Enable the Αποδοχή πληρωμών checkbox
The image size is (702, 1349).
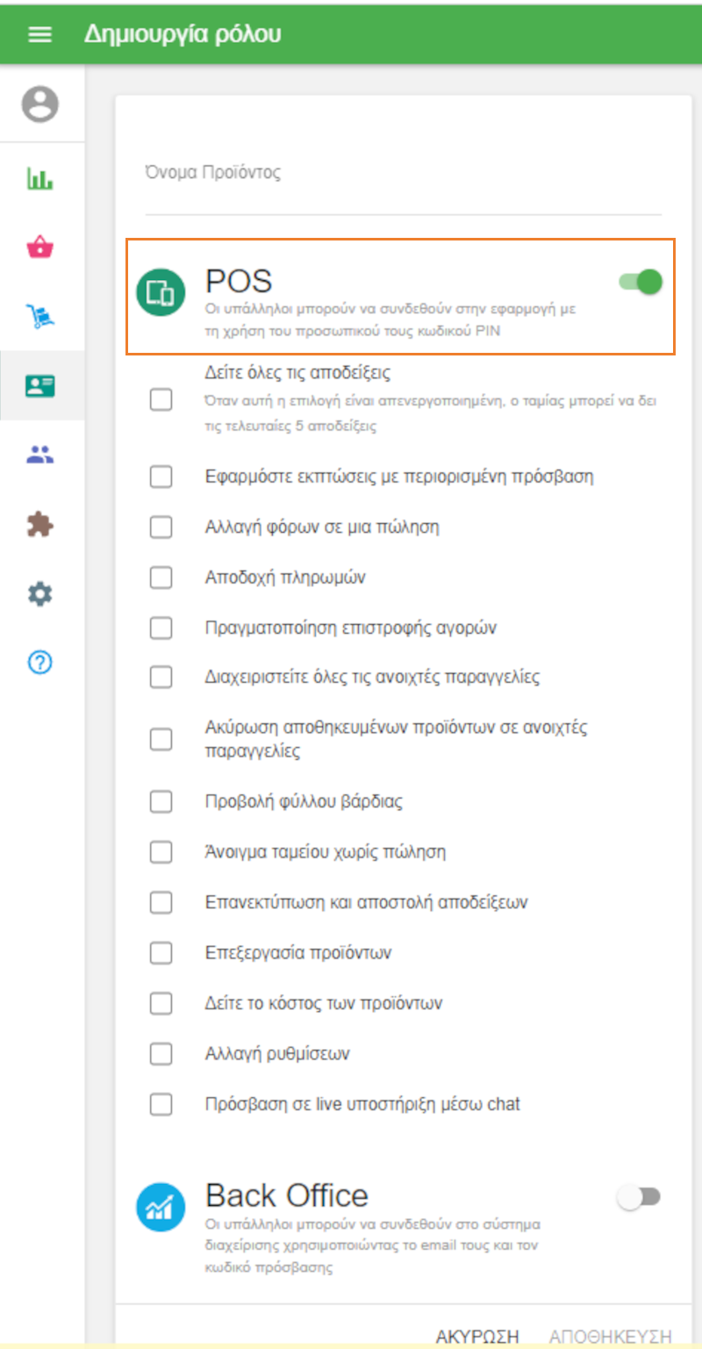pyautogui.click(x=161, y=578)
